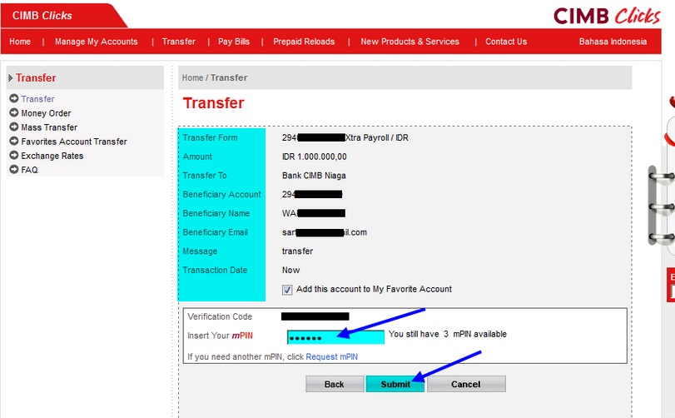This screenshot has height=418, width=675.
Task: Click the Request mPIN link
Action: [x=331, y=357]
